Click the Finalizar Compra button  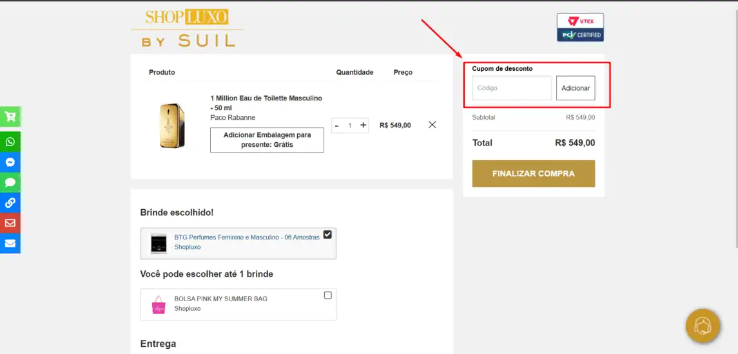coord(534,174)
